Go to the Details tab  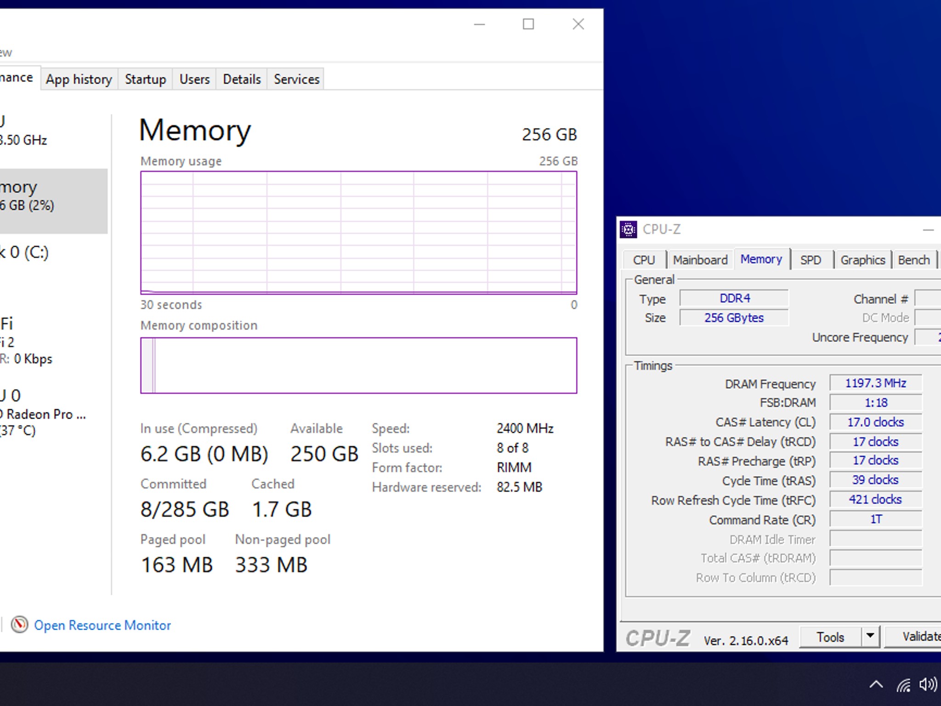tap(242, 79)
